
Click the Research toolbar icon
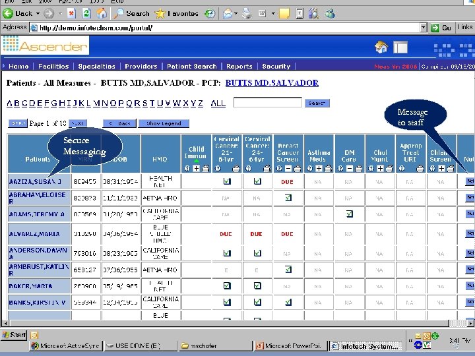[x=313, y=13]
